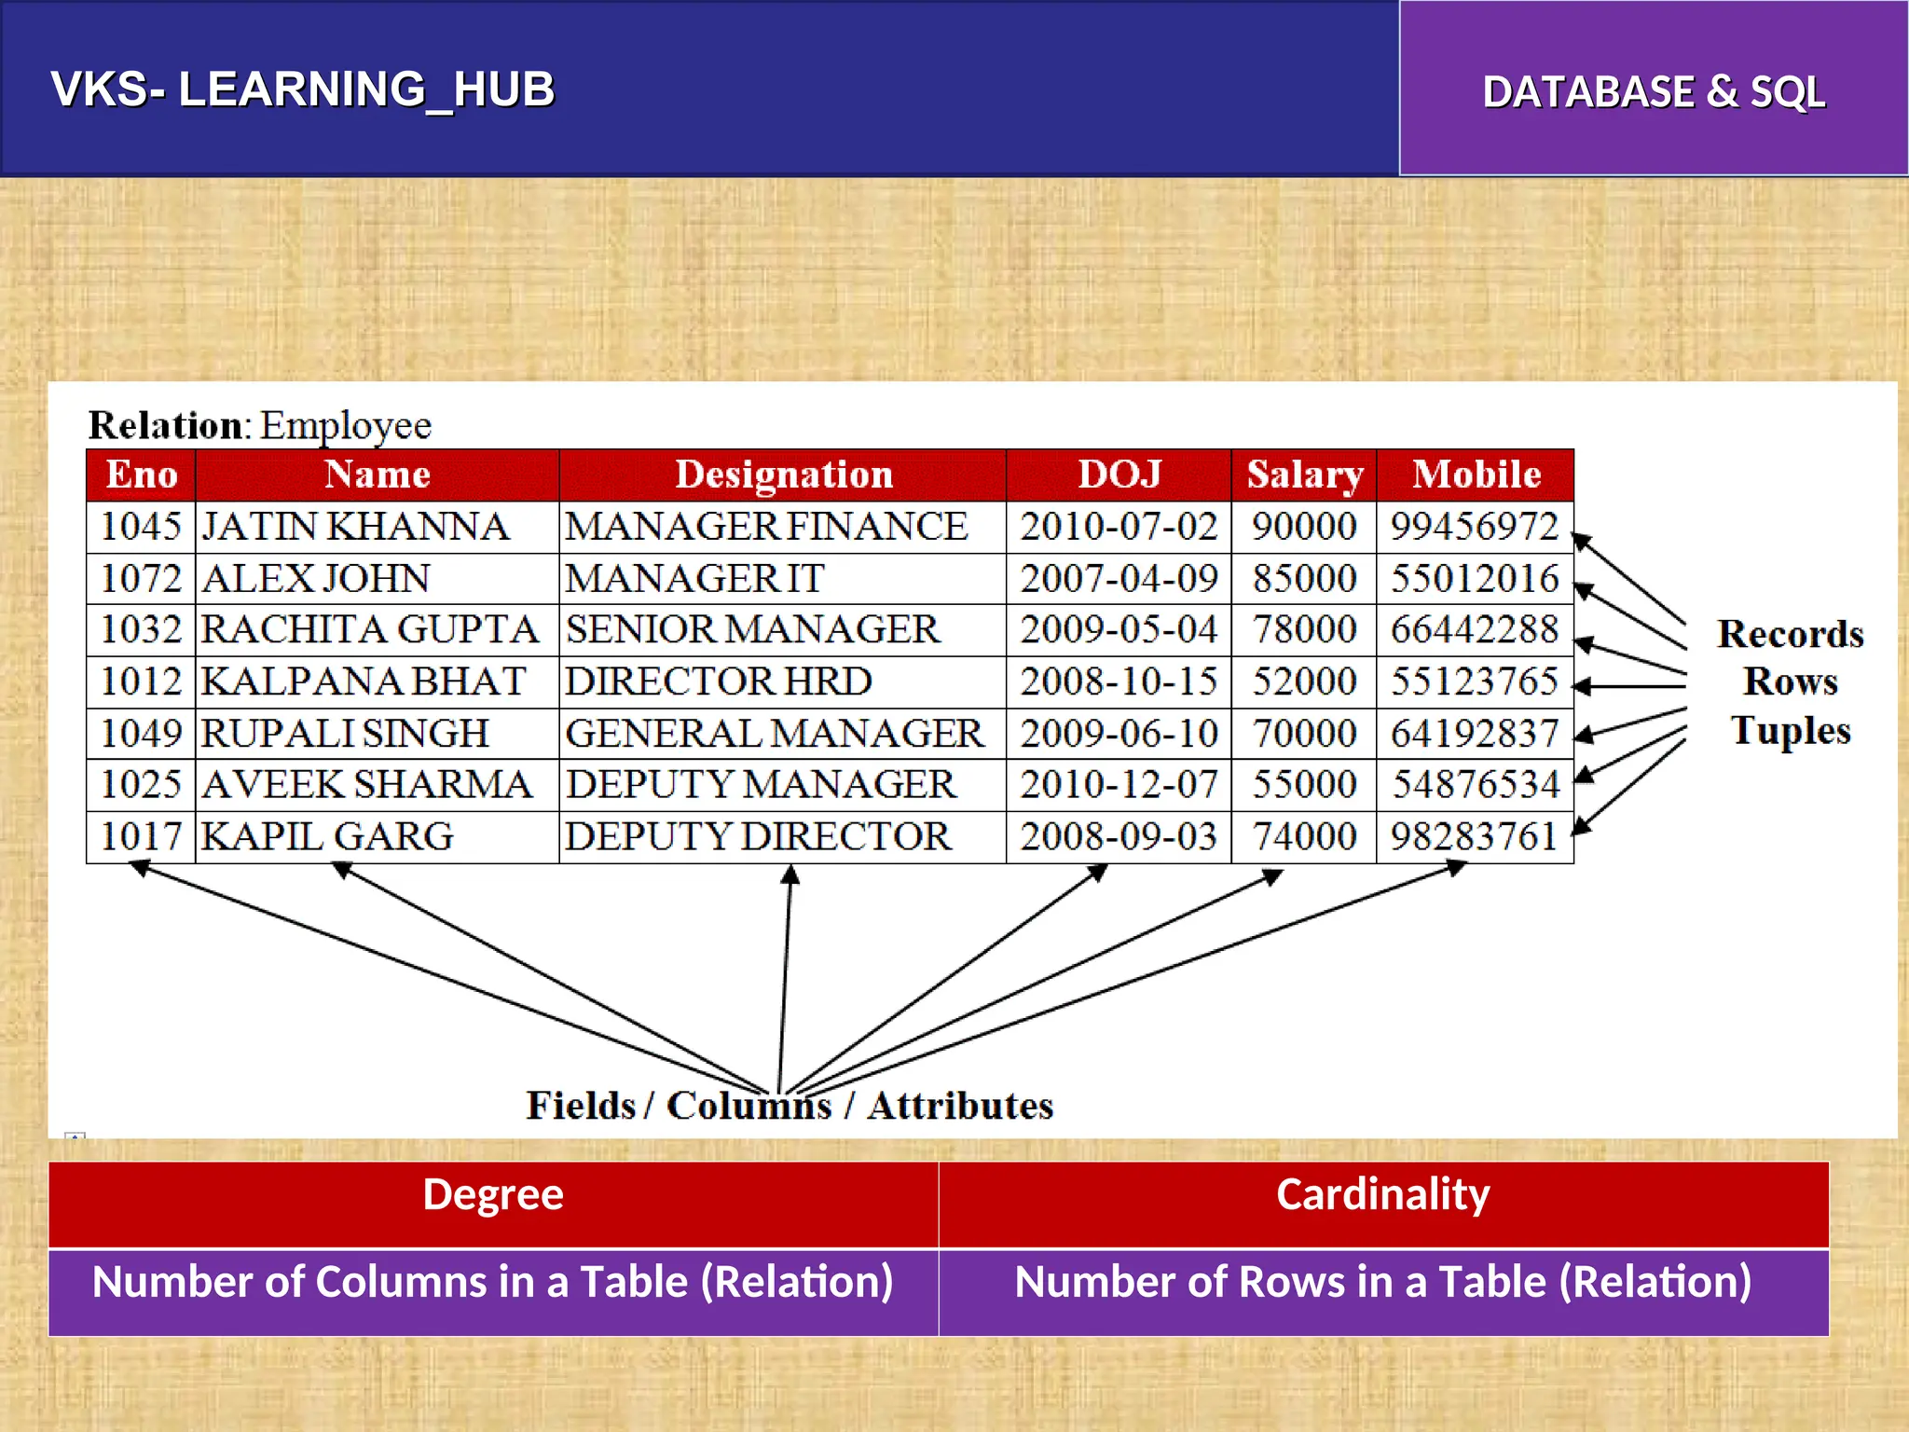Click the Mobile column header

1476,475
